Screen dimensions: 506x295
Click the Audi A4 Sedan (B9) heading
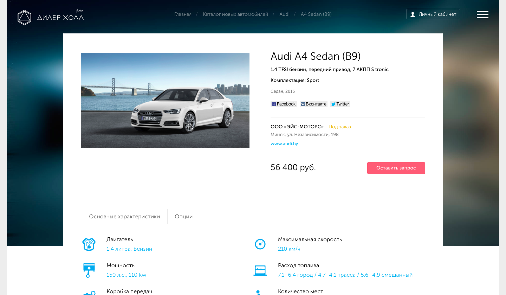point(316,56)
